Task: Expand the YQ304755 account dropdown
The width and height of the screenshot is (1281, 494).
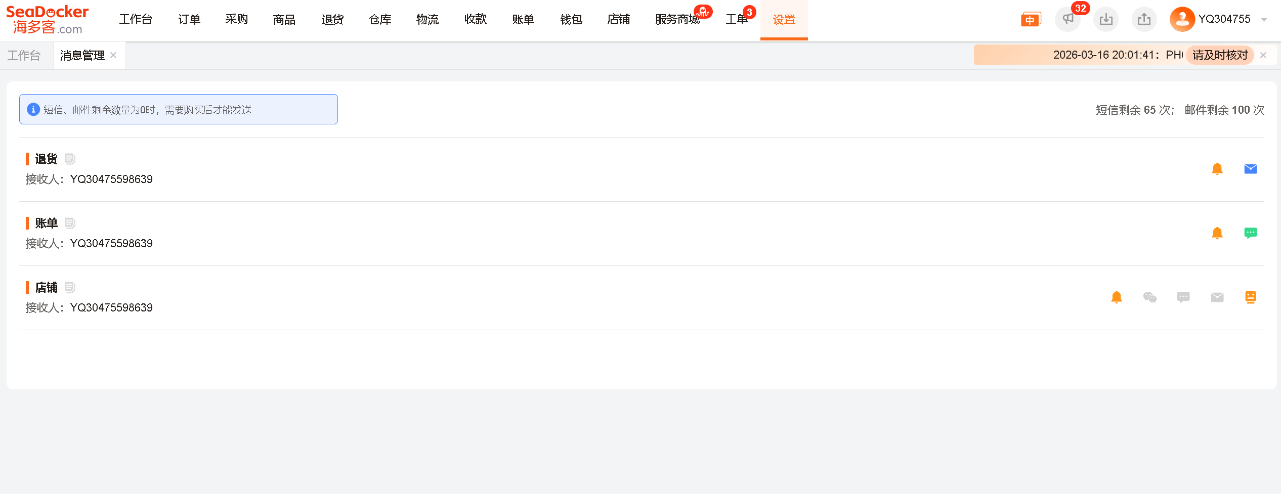Action: click(1264, 20)
